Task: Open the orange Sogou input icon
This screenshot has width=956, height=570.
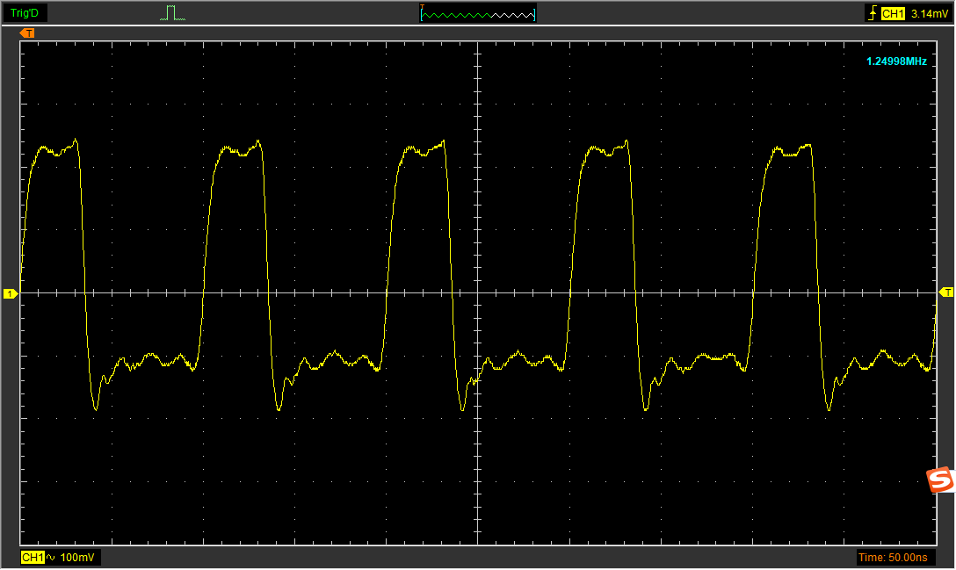Action: pyautogui.click(x=940, y=480)
